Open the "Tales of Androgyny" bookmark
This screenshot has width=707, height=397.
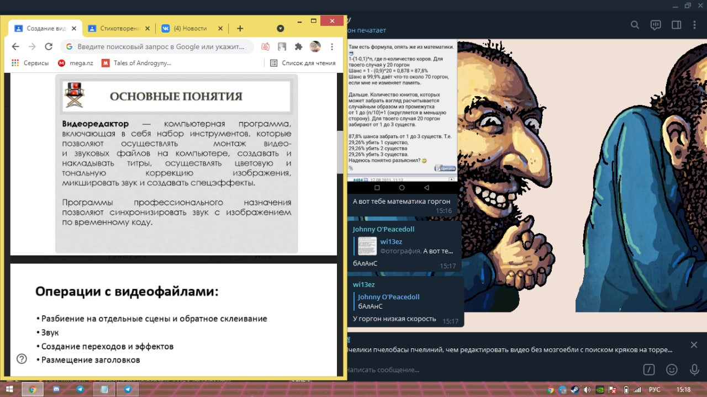point(137,63)
